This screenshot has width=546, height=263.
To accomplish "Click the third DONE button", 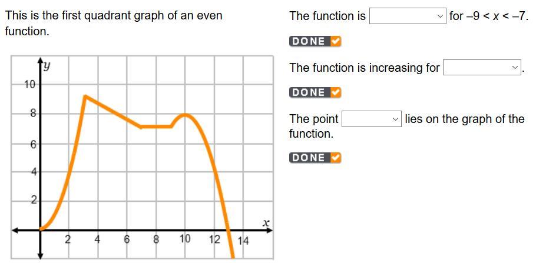I will pyautogui.click(x=315, y=158).
